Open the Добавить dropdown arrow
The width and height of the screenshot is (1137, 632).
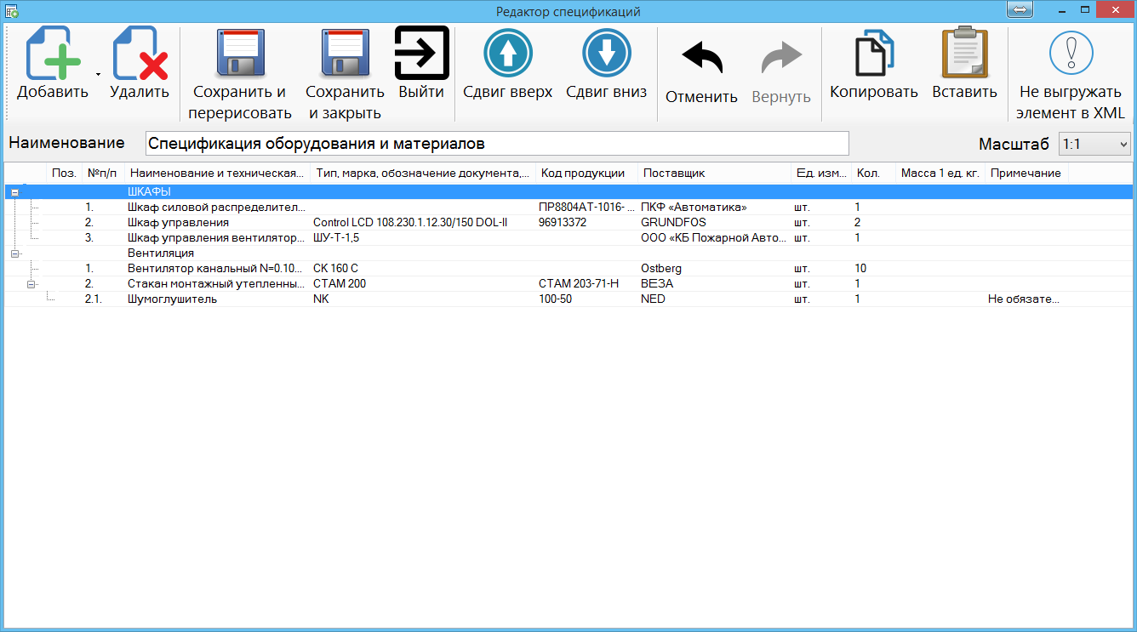(98, 75)
